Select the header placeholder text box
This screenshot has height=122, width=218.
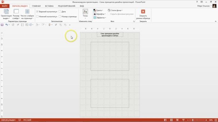coord(110,35)
